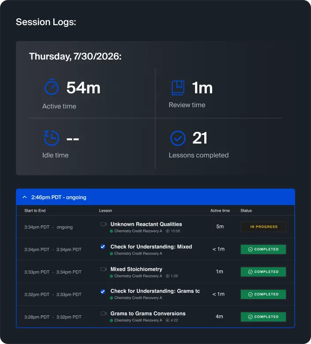
Task: Click the play duration icon next to 10:08
Action: coord(168,231)
